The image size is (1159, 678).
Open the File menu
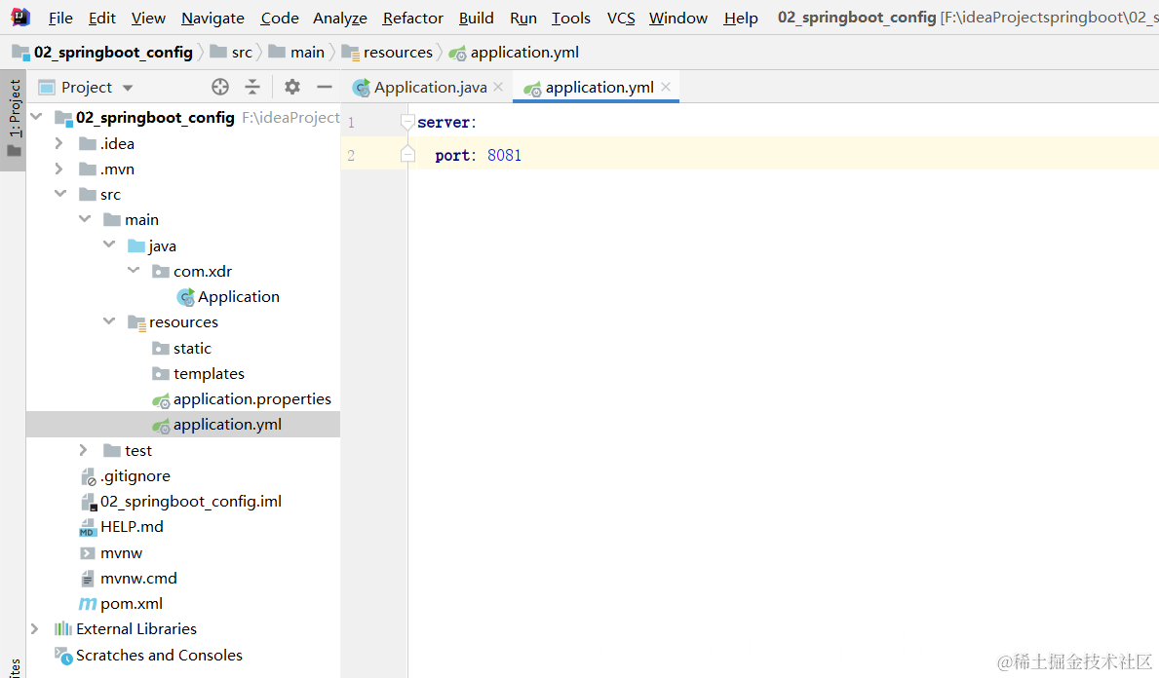[x=60, y=18]
